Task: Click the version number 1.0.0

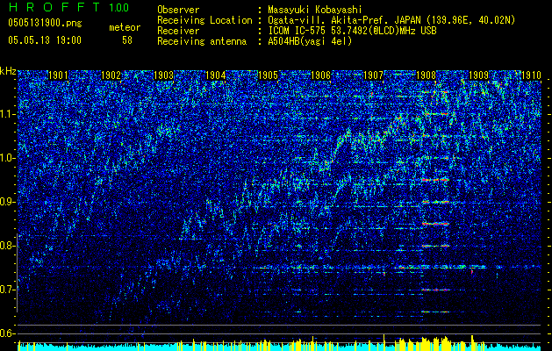Action: pos(118,7)
